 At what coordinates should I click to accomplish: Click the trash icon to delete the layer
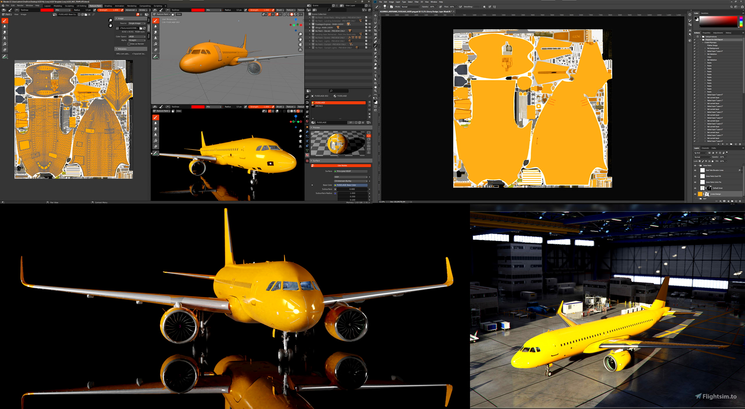coord(740,201)
